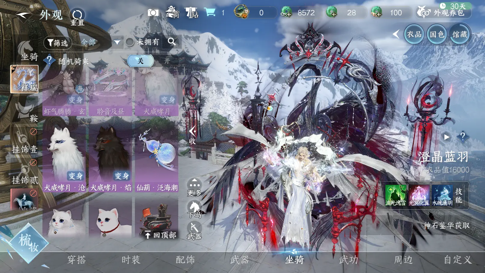Switch to the bottom 坐骑 tab

[x=294, y=260]
